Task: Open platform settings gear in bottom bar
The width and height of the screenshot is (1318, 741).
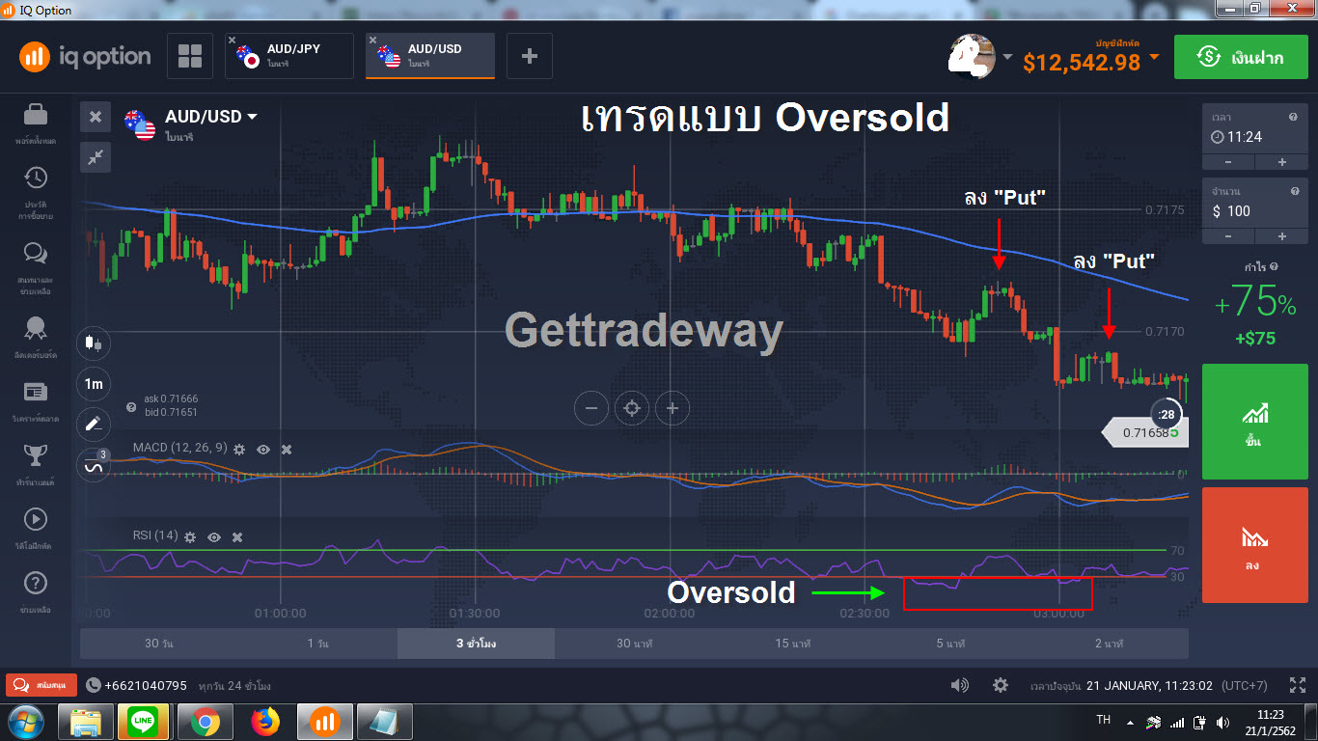Action: 1001,685
